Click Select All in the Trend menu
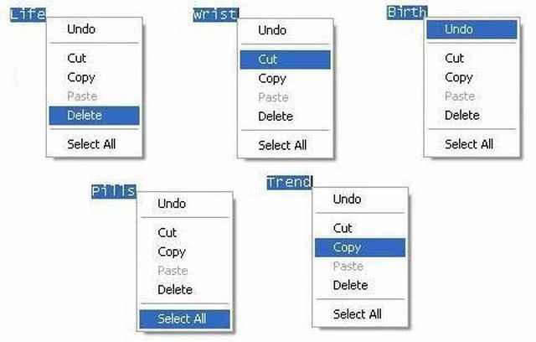Viewport: 536px width, 342px height. point(357,314)
